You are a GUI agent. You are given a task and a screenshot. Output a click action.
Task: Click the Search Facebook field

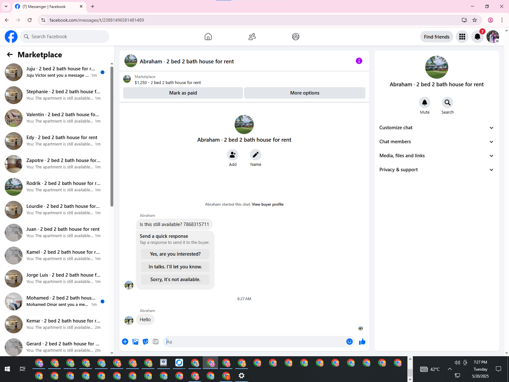click(65, 37)
